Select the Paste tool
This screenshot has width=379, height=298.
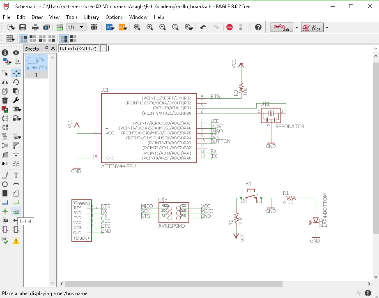click(16, 91)
